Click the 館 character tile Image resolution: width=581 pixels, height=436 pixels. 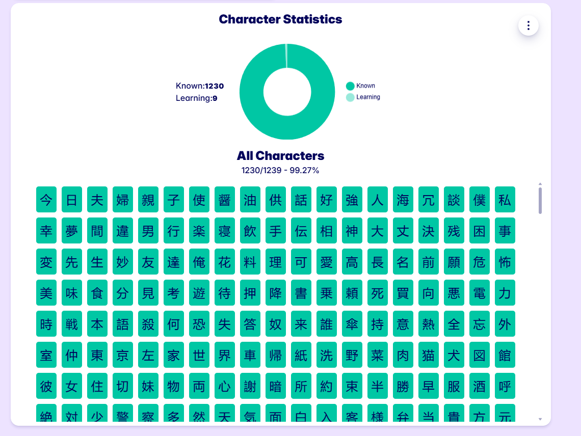[x=505, y=355]
